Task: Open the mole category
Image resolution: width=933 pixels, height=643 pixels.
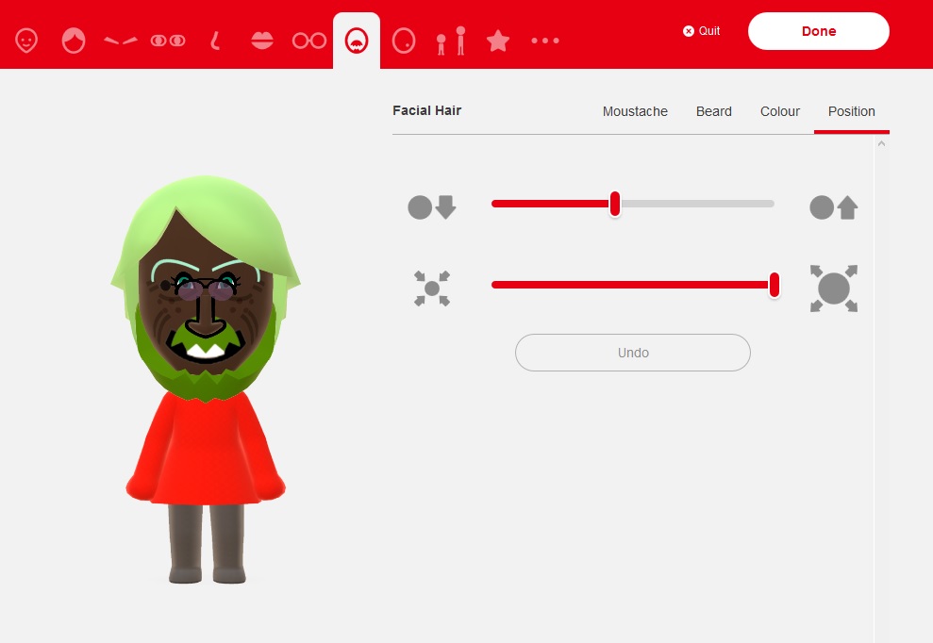Action: point(404,41)
